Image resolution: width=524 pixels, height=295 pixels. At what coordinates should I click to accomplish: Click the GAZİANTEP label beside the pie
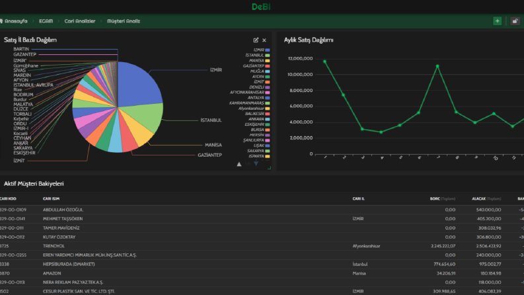click(x=209, y=155)
